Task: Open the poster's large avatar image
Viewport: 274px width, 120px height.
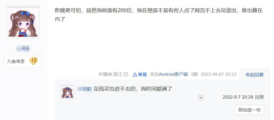Action: [23, 22]
